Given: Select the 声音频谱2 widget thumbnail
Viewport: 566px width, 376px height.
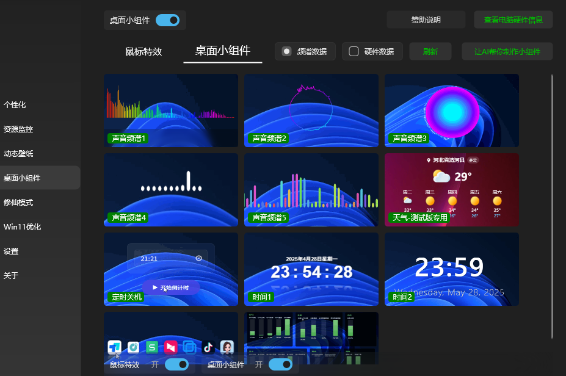Looking at the screenshot, I should (x=311, y=110).
